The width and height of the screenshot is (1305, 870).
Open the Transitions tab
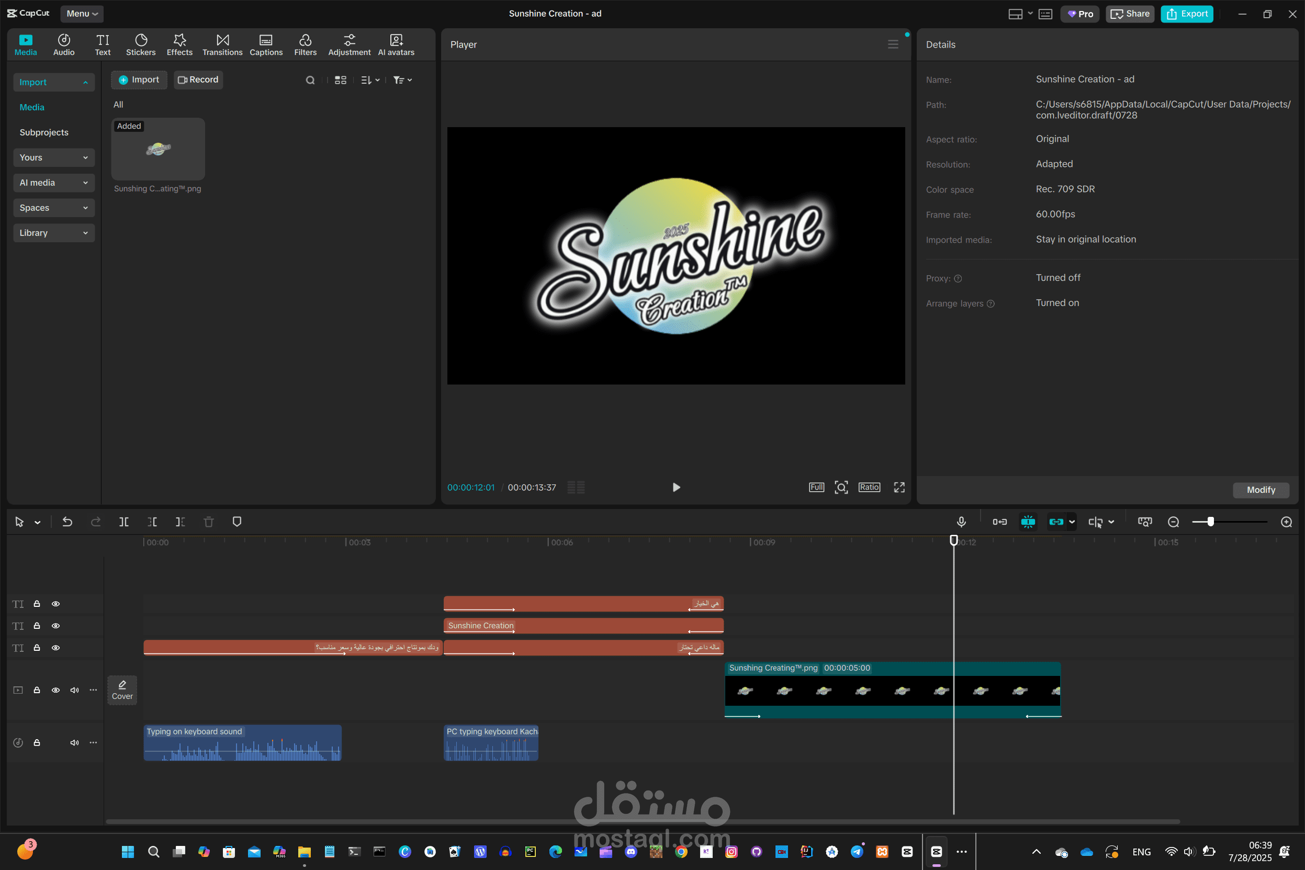[222, 44]
